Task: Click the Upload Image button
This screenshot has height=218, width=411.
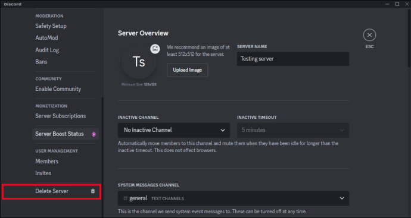Action: click(x=188, y=70)
